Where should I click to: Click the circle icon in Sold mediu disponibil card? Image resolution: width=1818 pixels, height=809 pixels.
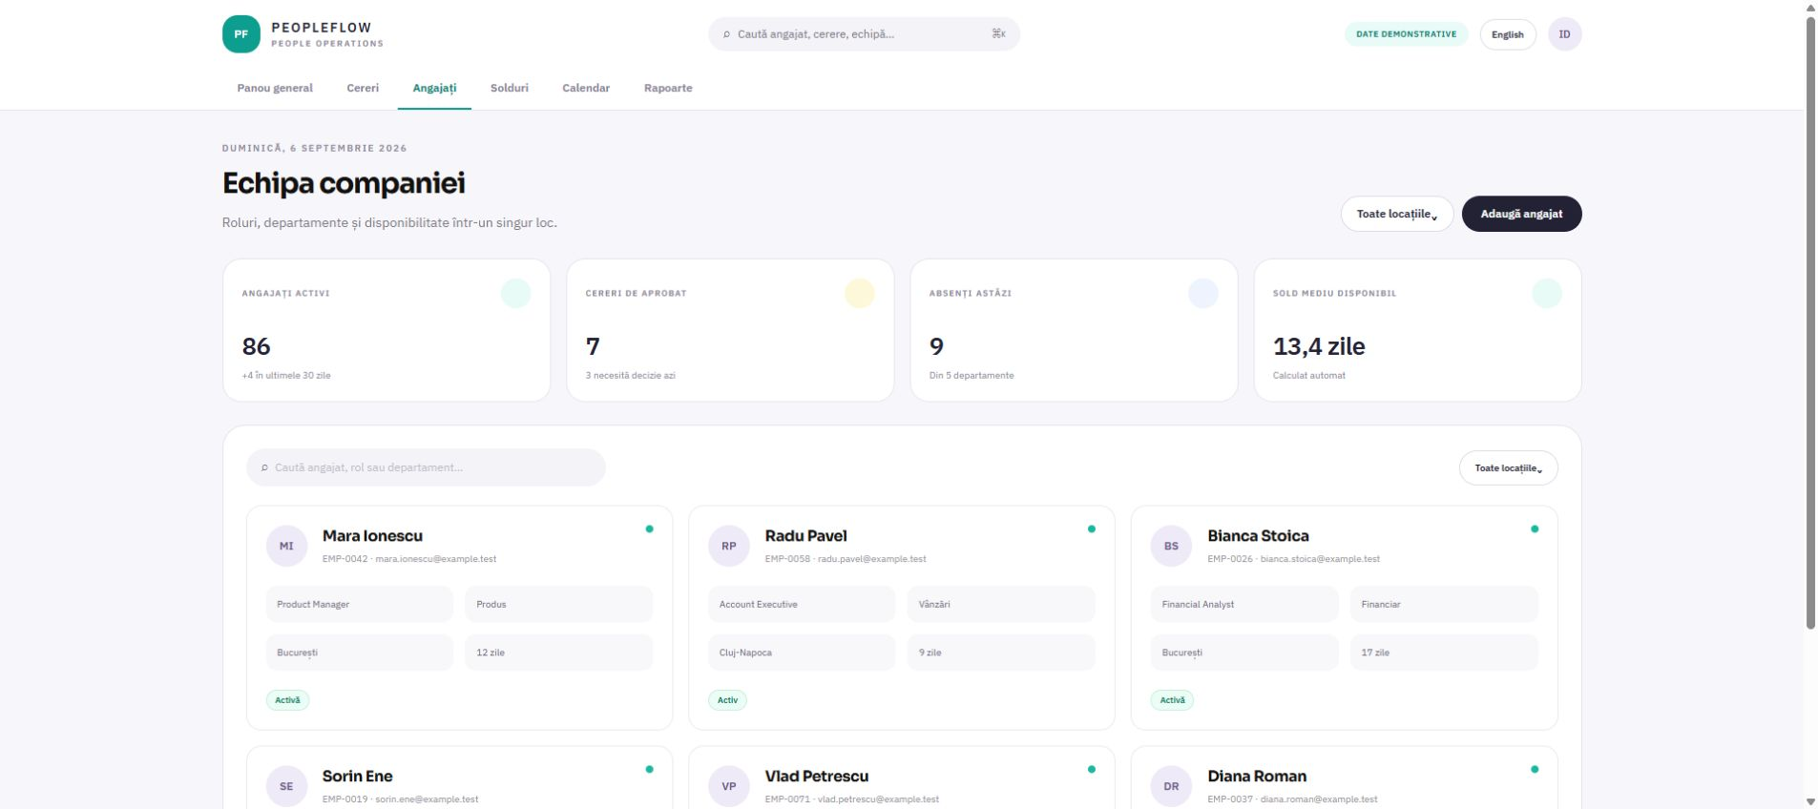point(1546,294)
